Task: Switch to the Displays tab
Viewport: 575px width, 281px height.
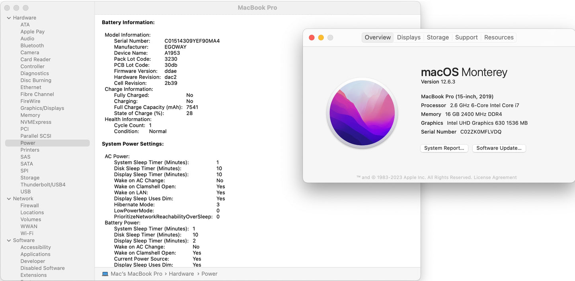Action: (x=409, y=37)
